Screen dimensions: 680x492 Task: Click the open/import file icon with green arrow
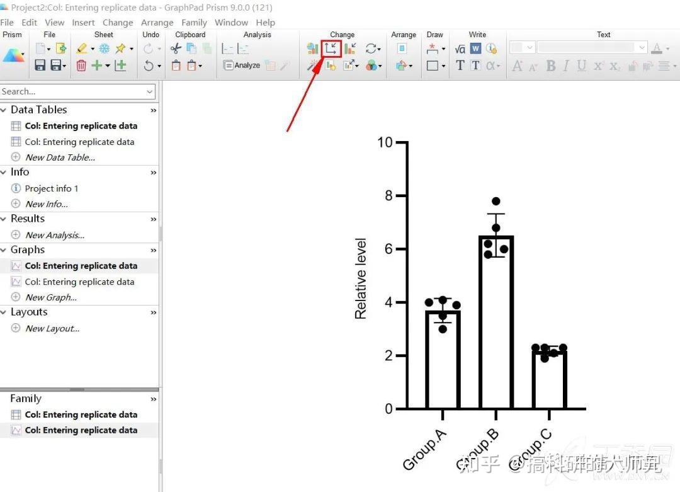[61, 49]
